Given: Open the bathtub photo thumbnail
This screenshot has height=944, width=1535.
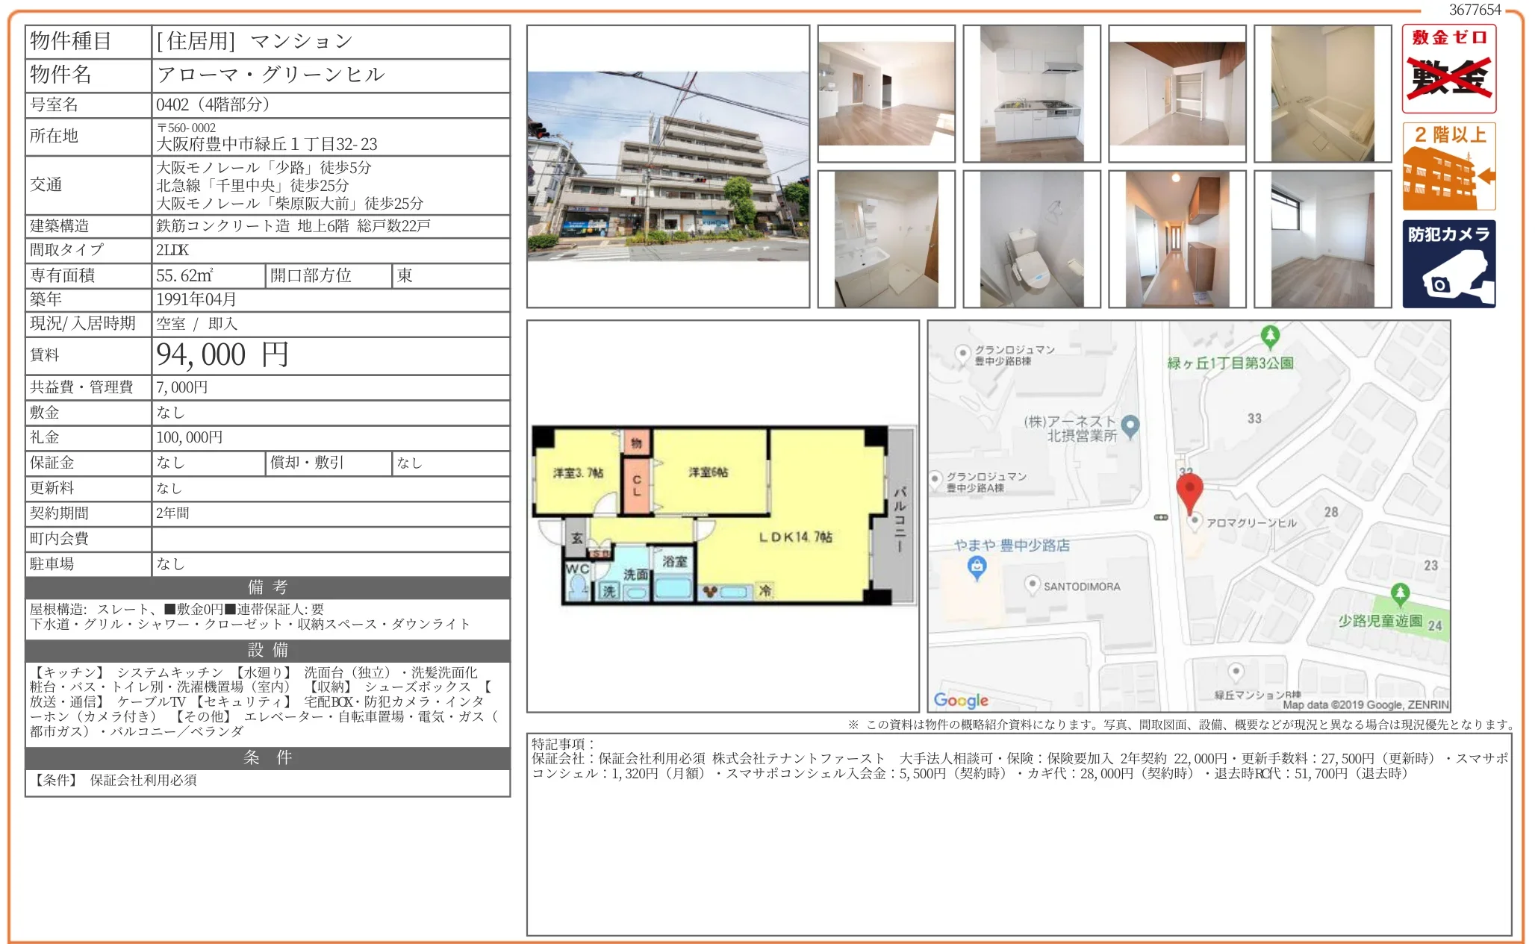Looking at the screenshot, I should click(x=1322, y=94).
